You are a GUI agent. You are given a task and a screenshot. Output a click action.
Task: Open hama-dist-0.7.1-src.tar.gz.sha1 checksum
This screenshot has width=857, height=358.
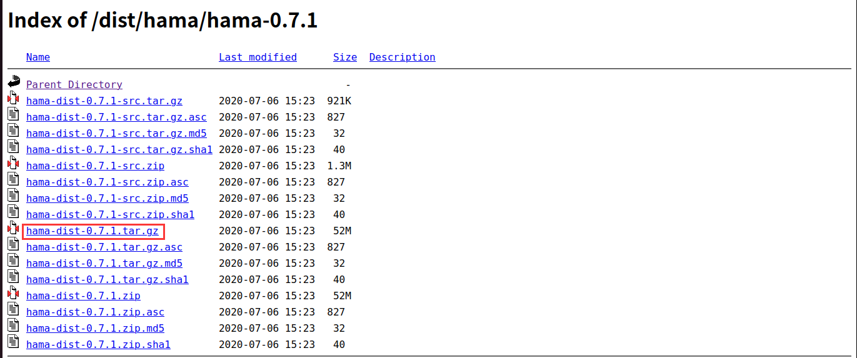coord(119,149)
